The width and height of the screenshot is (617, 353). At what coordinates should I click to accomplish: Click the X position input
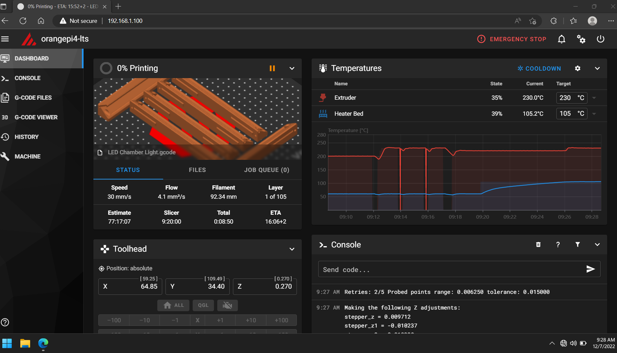130,286
